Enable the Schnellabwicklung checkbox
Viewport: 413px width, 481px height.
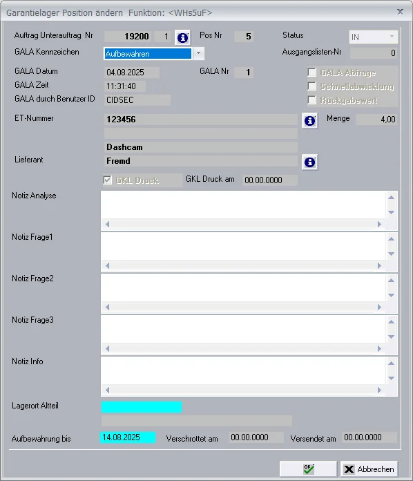(311, 86)
